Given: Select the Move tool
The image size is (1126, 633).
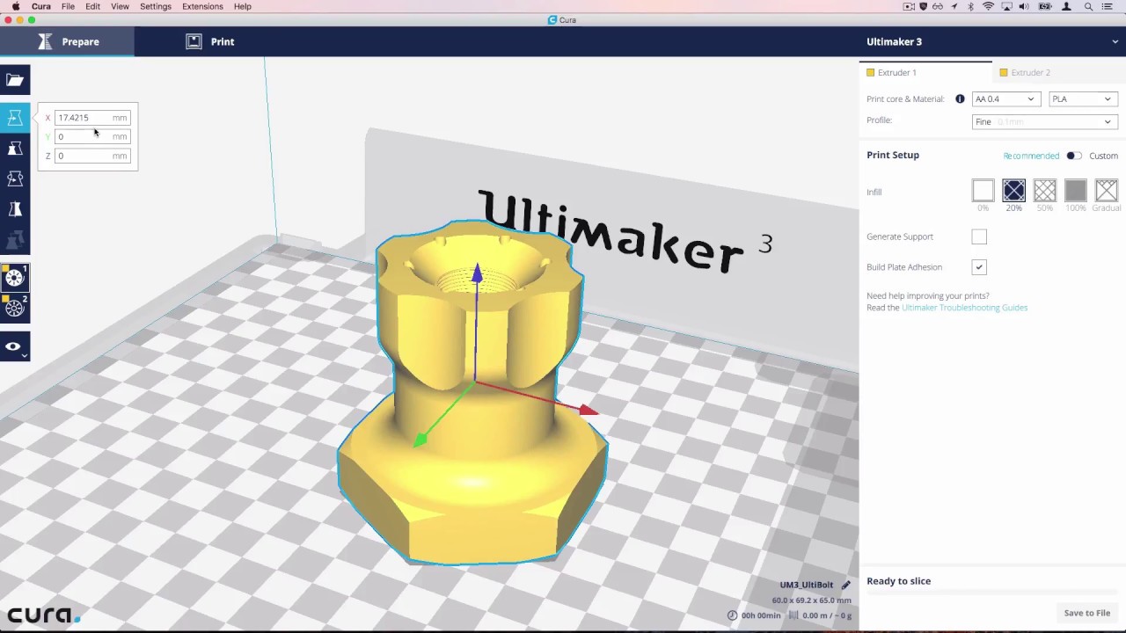Looking at the screenshot, I should 14,117.
